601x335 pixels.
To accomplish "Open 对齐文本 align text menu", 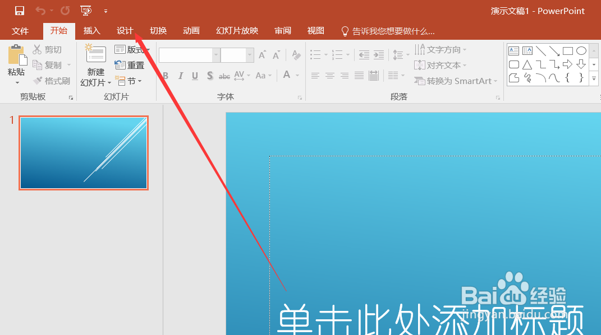I will [x=440, y=65].
